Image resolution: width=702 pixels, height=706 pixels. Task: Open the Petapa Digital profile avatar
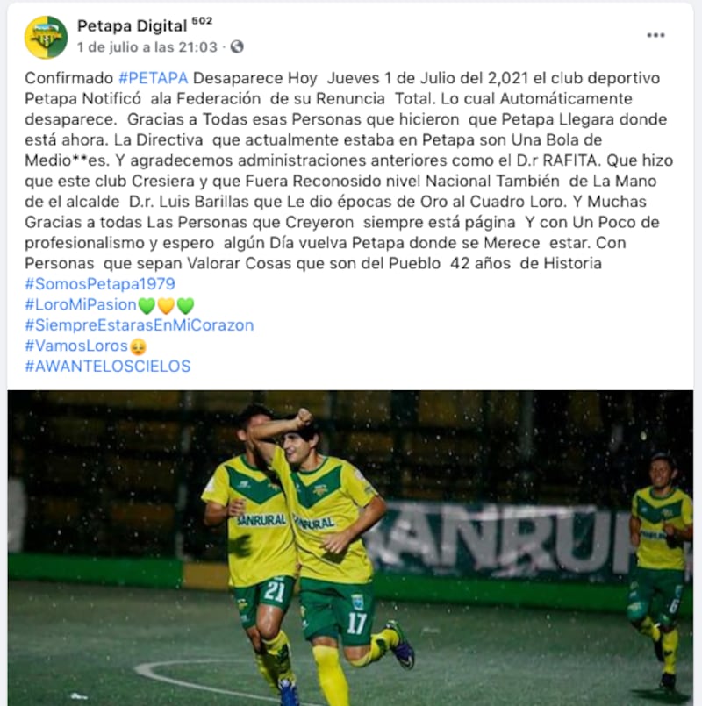(x=46, y=37)
